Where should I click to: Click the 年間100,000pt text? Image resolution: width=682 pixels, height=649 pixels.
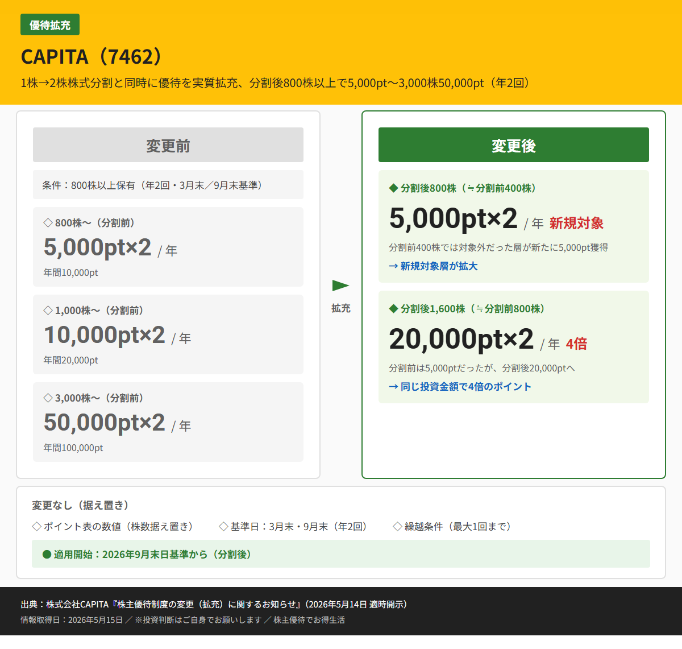pyautogui.click(x=73, y=448)
